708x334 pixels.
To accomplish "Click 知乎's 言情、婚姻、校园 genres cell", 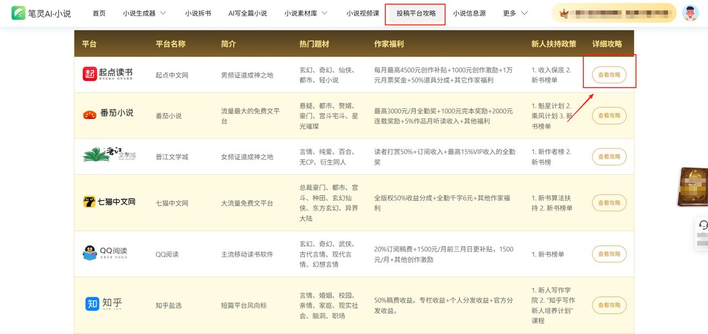I will click(329, 305).
